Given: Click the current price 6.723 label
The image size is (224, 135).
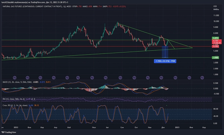Looking at the screenshot, I should click(x=215, y=41).
